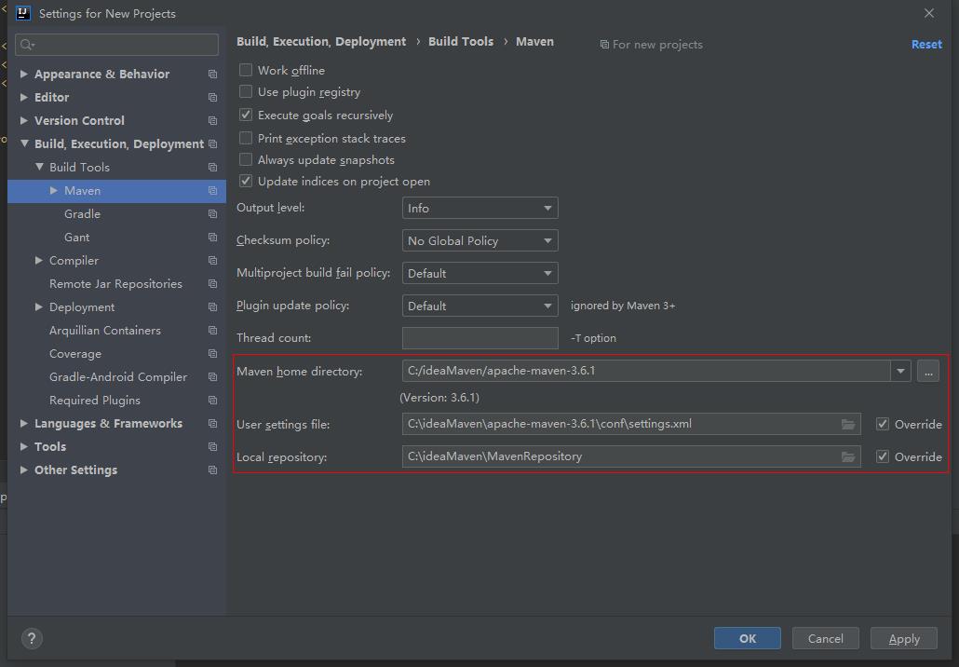The width and height of the screenshot is (959, 667).
Task: Click the Reset link
Action: (x=926, y=44)
